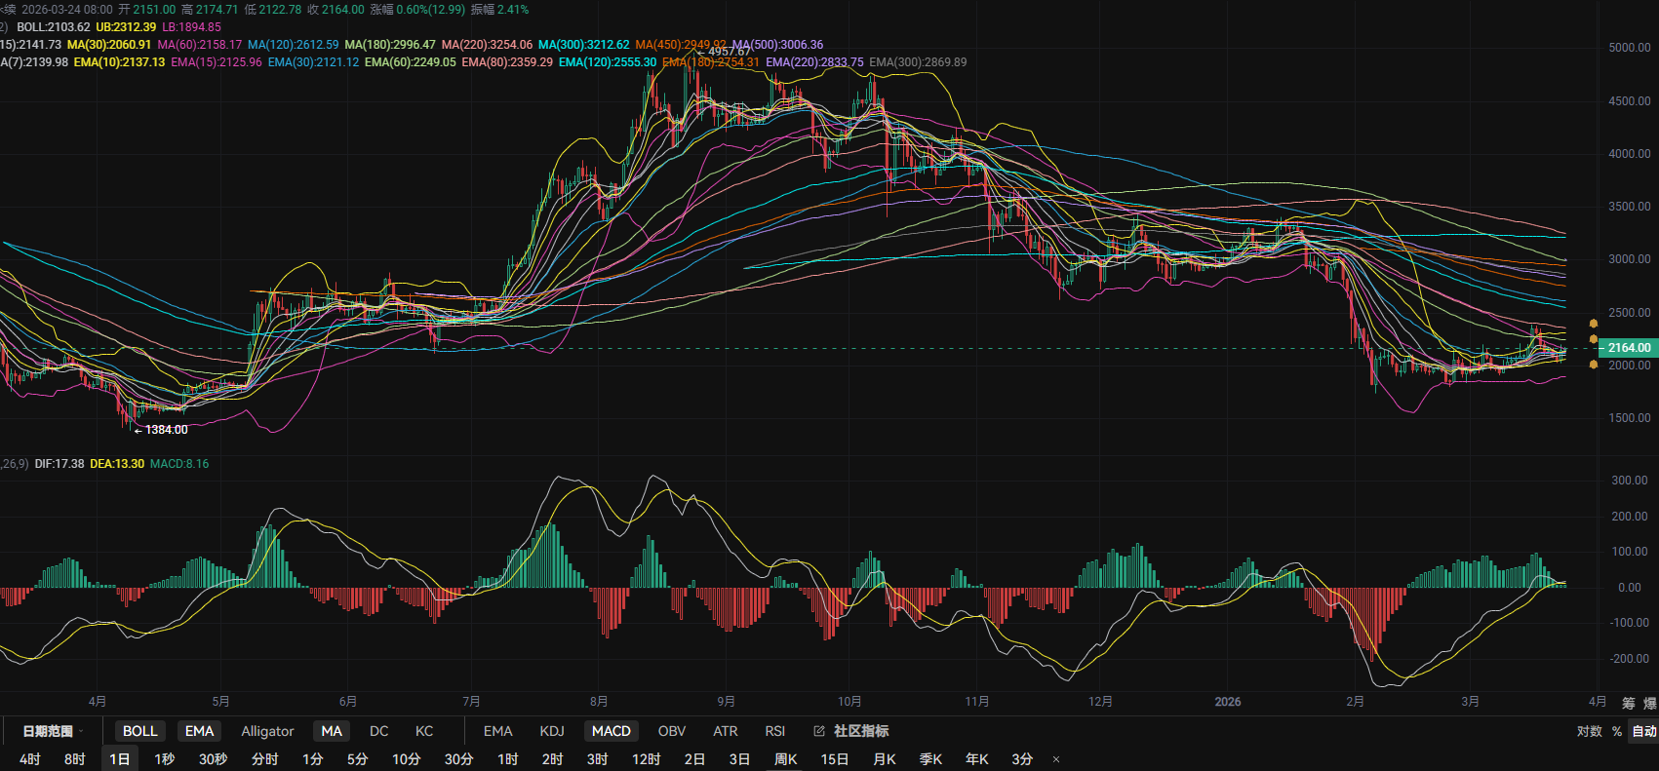The image size is (1659, 771).
Task: Click the green 2164.00 current price label
Action: click(1629, 348)
